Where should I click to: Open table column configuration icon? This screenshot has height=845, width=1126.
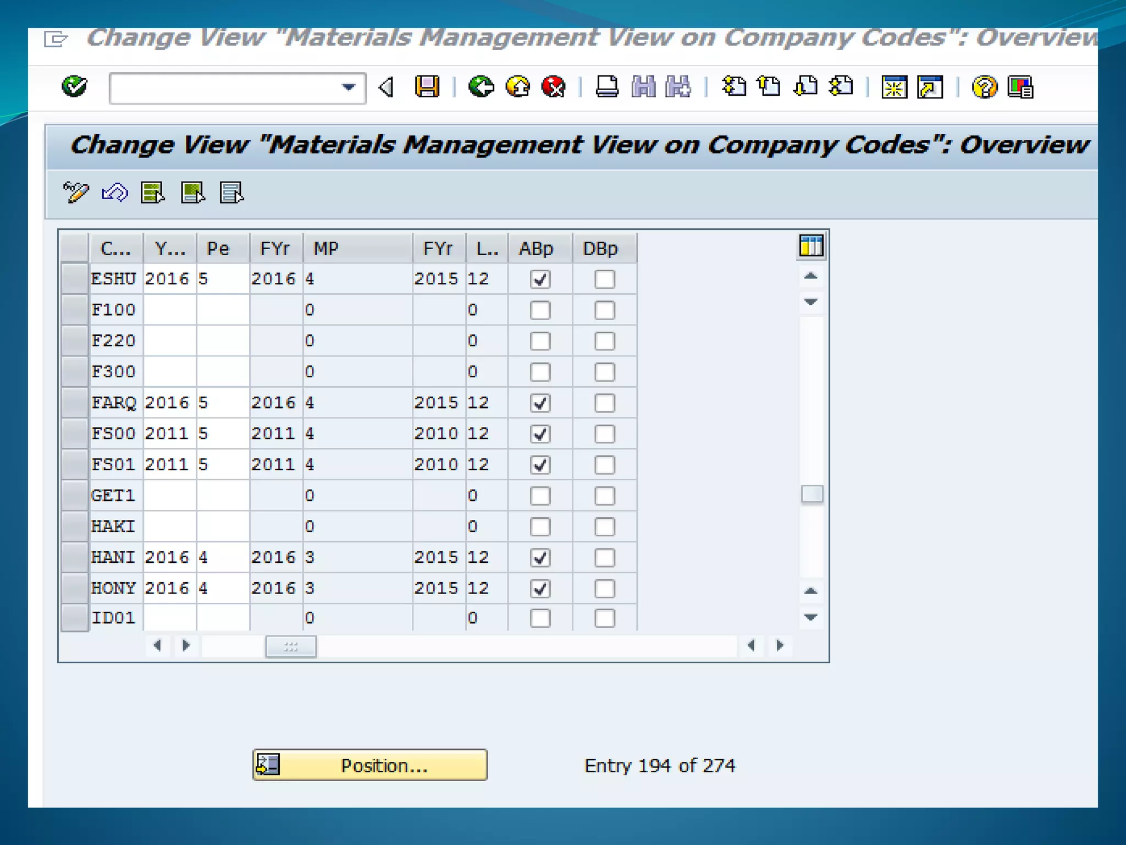[811, 246]
